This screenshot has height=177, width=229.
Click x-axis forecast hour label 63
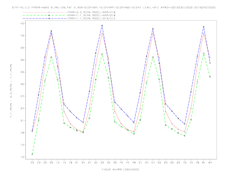166,163
